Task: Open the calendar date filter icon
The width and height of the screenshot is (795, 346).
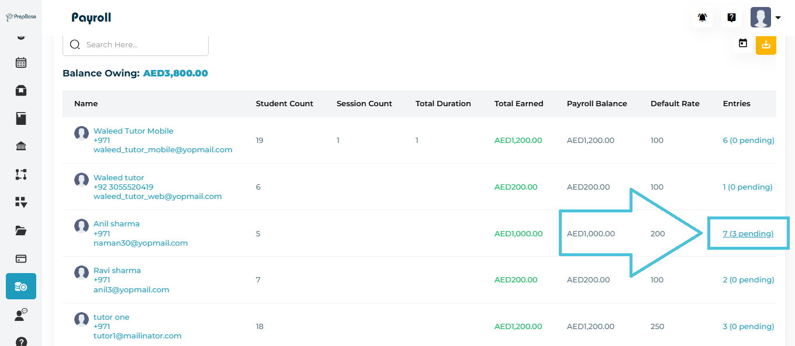Action: pos(743,44)
